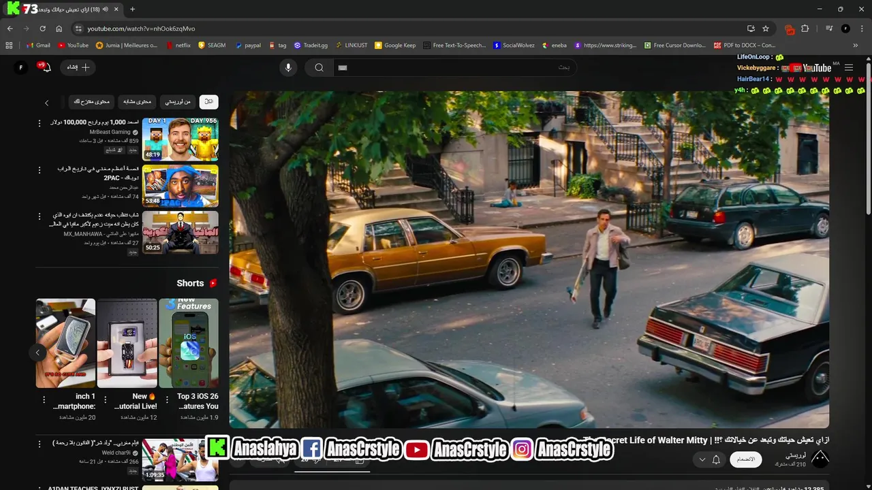
Task: Select the 'محتوى مقترح لك' filter chip
Action: tap(91, 101)
